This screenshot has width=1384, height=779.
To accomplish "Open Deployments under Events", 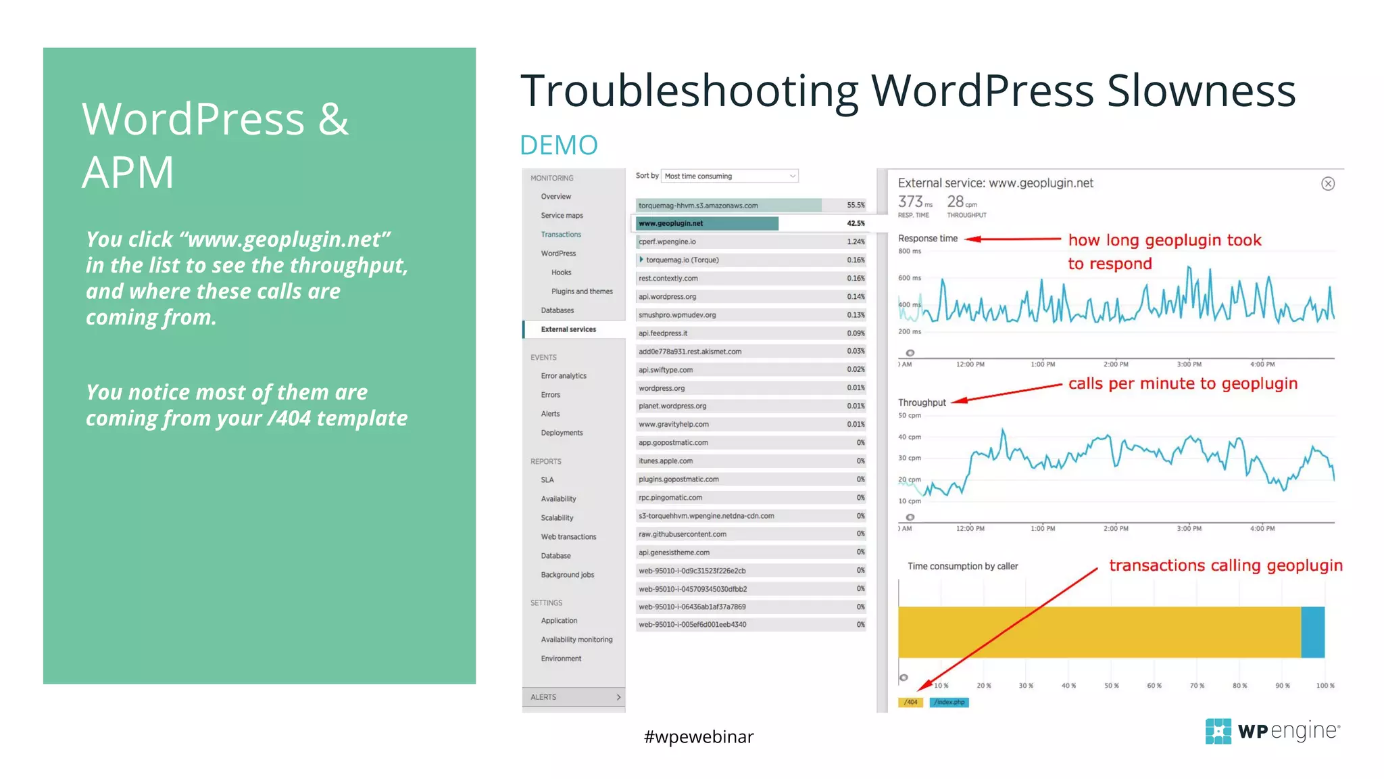I will point(562,433).
